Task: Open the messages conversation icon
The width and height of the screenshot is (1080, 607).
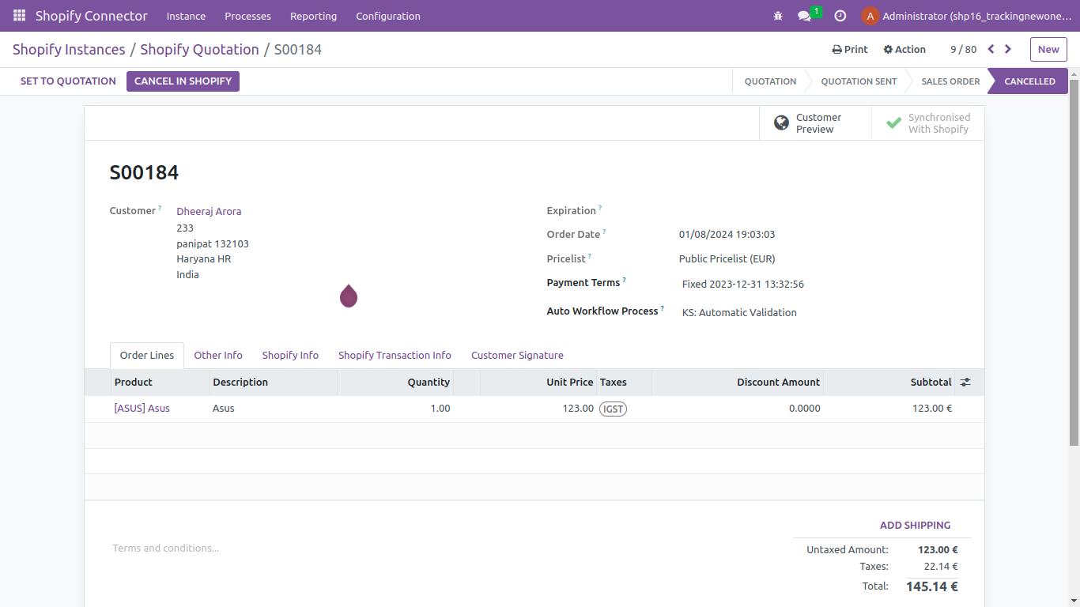Action: click(x=804, y=16)
